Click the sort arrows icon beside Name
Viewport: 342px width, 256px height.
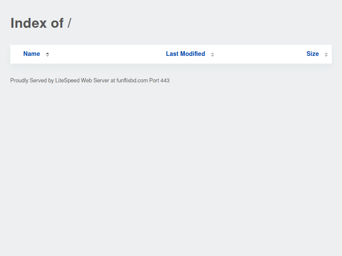point(47,55)
